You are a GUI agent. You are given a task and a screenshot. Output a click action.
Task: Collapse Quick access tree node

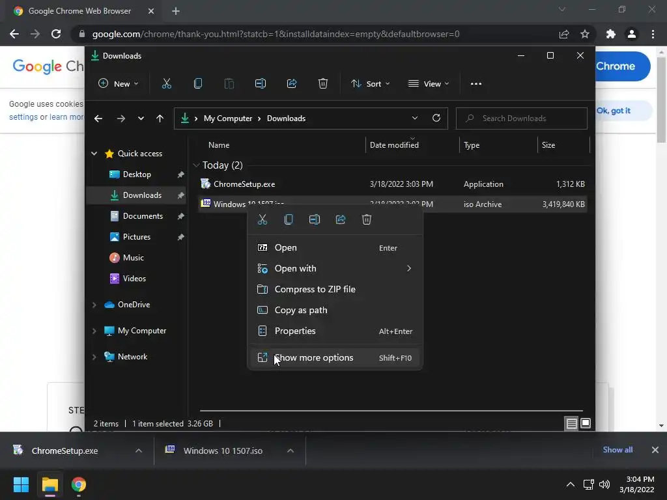pos(94,154)
